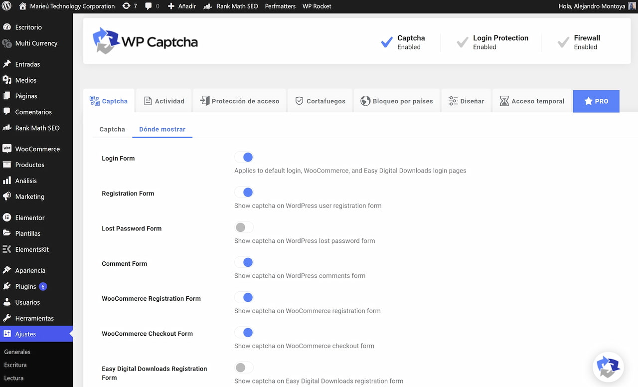Click the ElementsKit sidebar icon
The image size is (638, 387).
point(7,249)
